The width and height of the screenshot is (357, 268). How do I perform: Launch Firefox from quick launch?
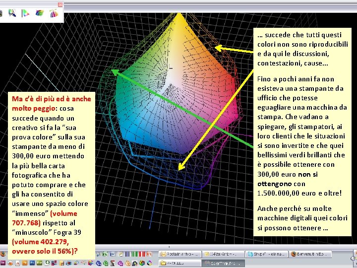[x=3, y=254]
